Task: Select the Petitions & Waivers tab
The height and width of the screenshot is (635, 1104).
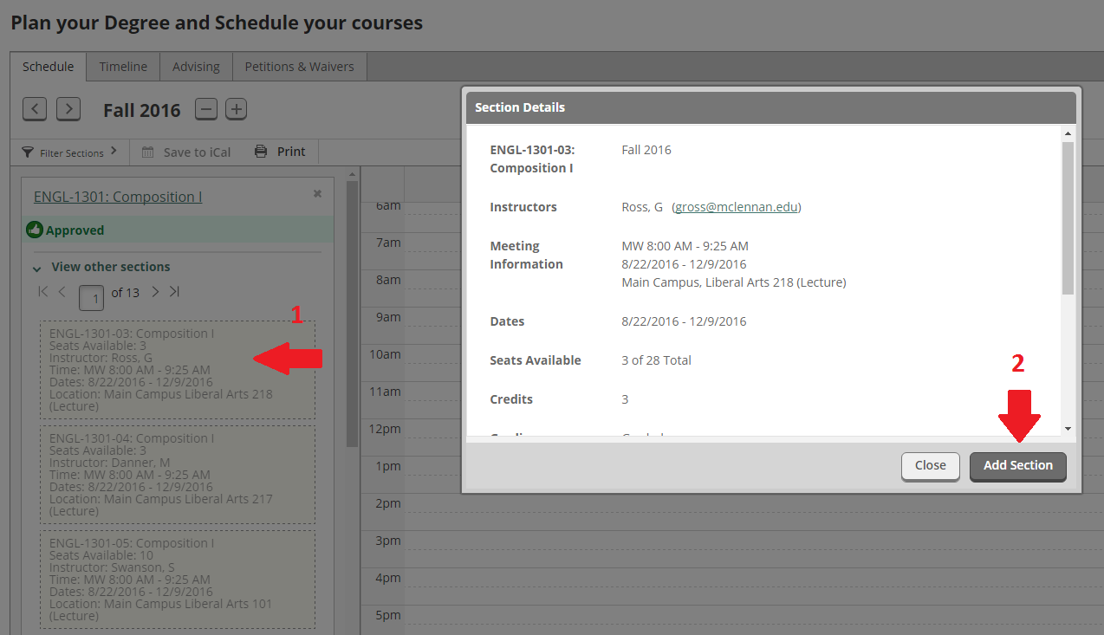Action: coord(299,66)
